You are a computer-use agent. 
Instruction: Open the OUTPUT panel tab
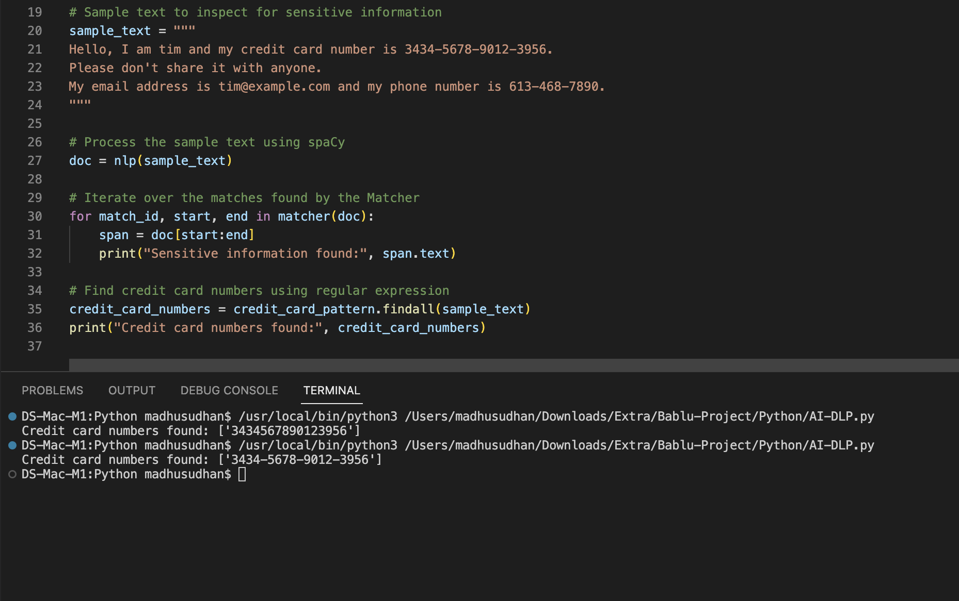[132, 390]
